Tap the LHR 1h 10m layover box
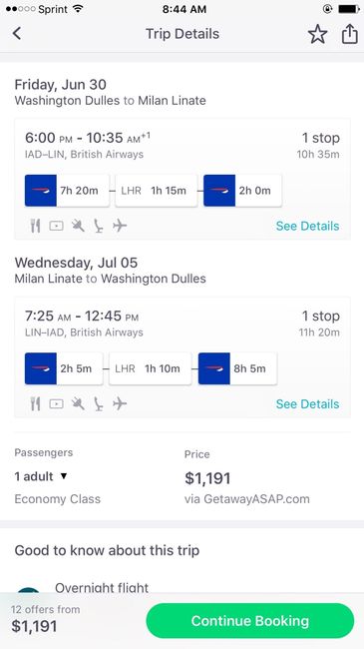This screenshot has height=649, width=364. (x=151, y=368)
